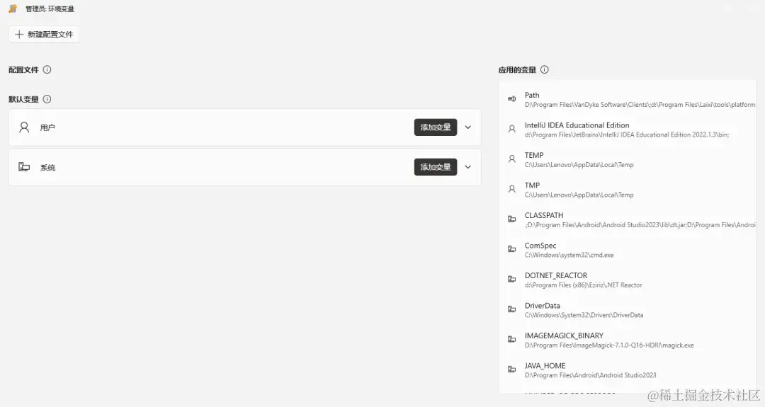
Task: Click user icon beside TMP variable
Action: [512, 189]
